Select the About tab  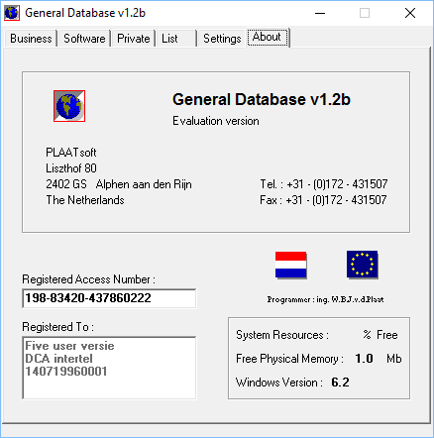(x=268, y=37)
